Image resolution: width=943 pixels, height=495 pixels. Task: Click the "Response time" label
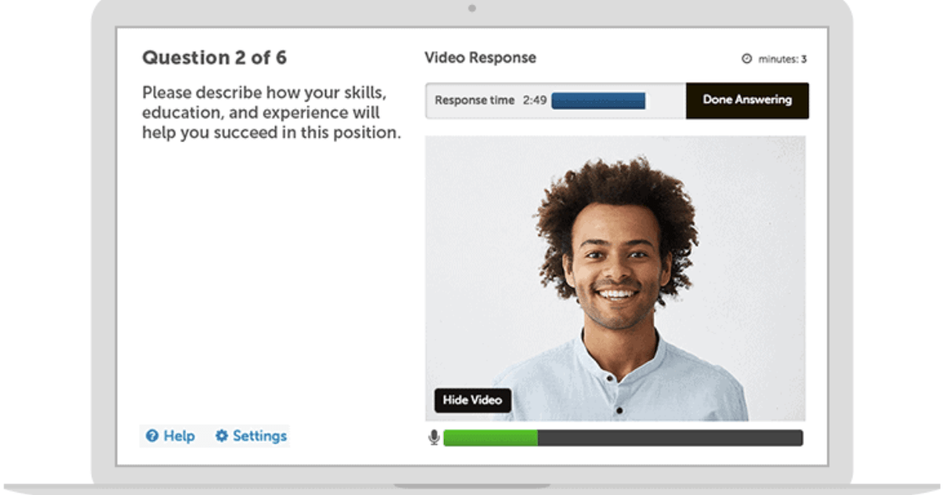(475, 101)
